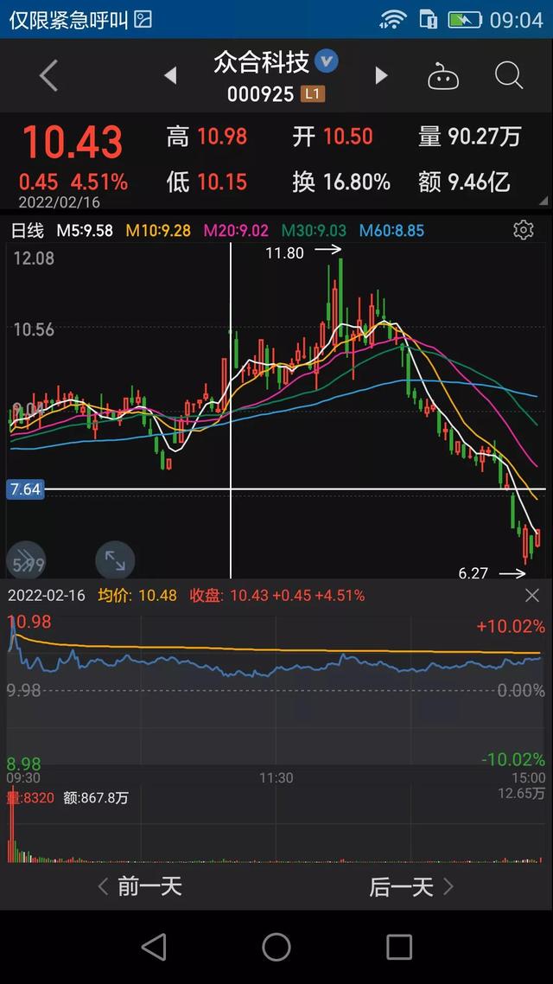Viewport: 553px width, 984px height.
Task: Tap the battery status icon
Action: click(465, 19)
